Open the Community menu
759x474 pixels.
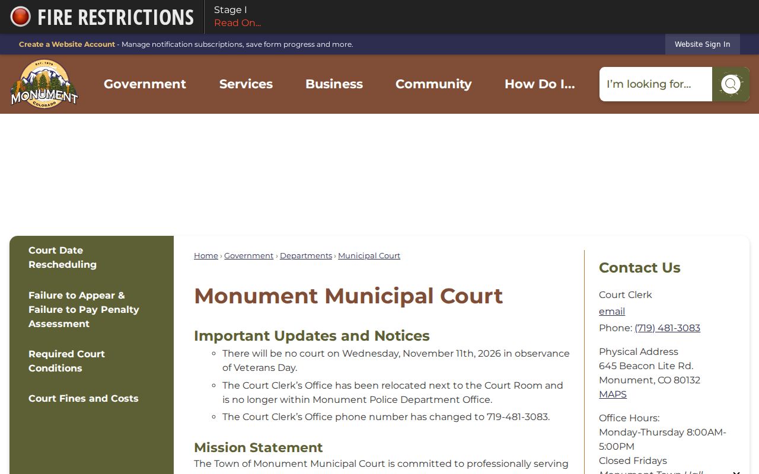[433, 84]
